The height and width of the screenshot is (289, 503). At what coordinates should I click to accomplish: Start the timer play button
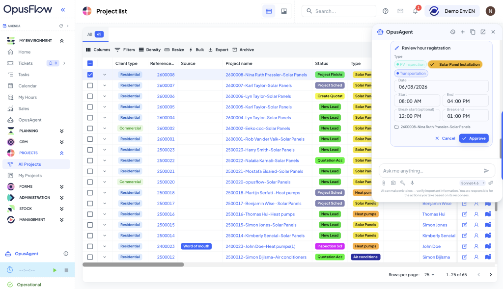55,270
